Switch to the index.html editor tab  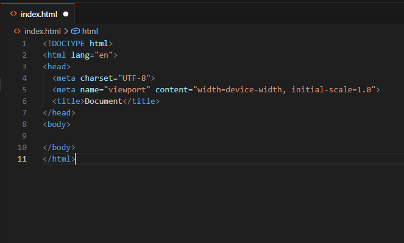(39, 13)
